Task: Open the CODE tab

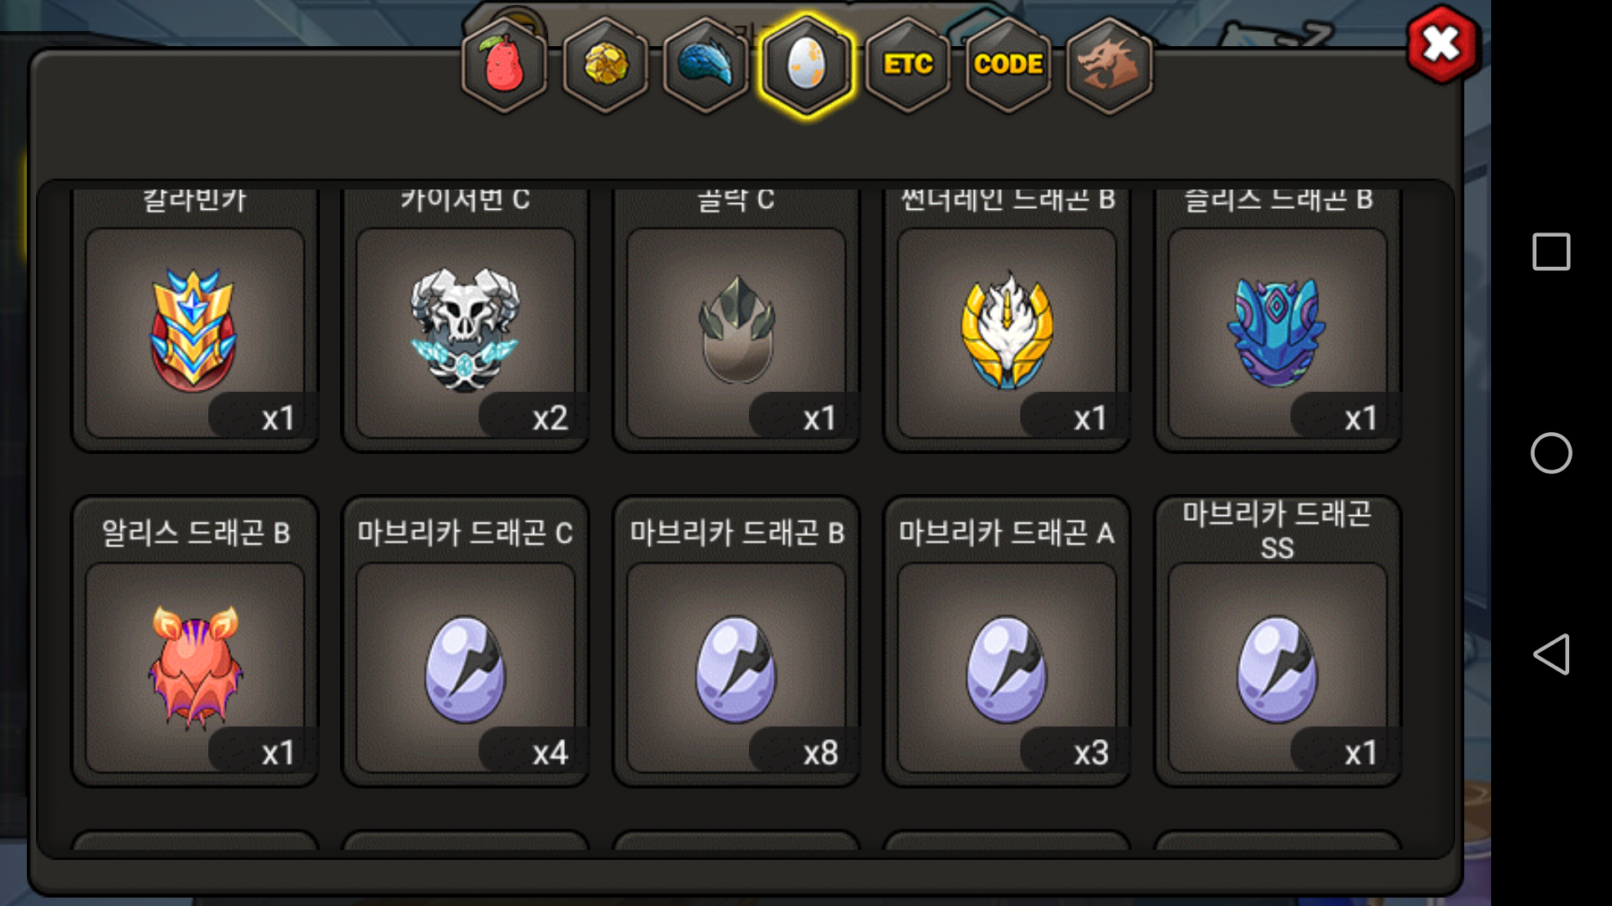Action: (1008, 65)
